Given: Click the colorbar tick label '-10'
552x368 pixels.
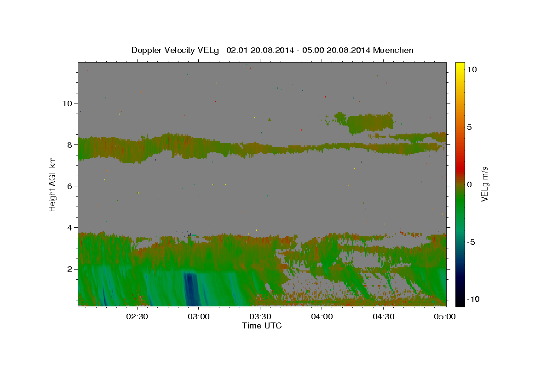Looking at the screenshot, I should (474, 299).
